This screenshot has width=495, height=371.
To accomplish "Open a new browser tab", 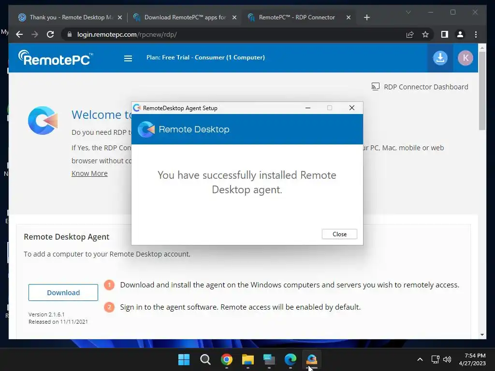I will pyautogui.click(x=366, y=17).
